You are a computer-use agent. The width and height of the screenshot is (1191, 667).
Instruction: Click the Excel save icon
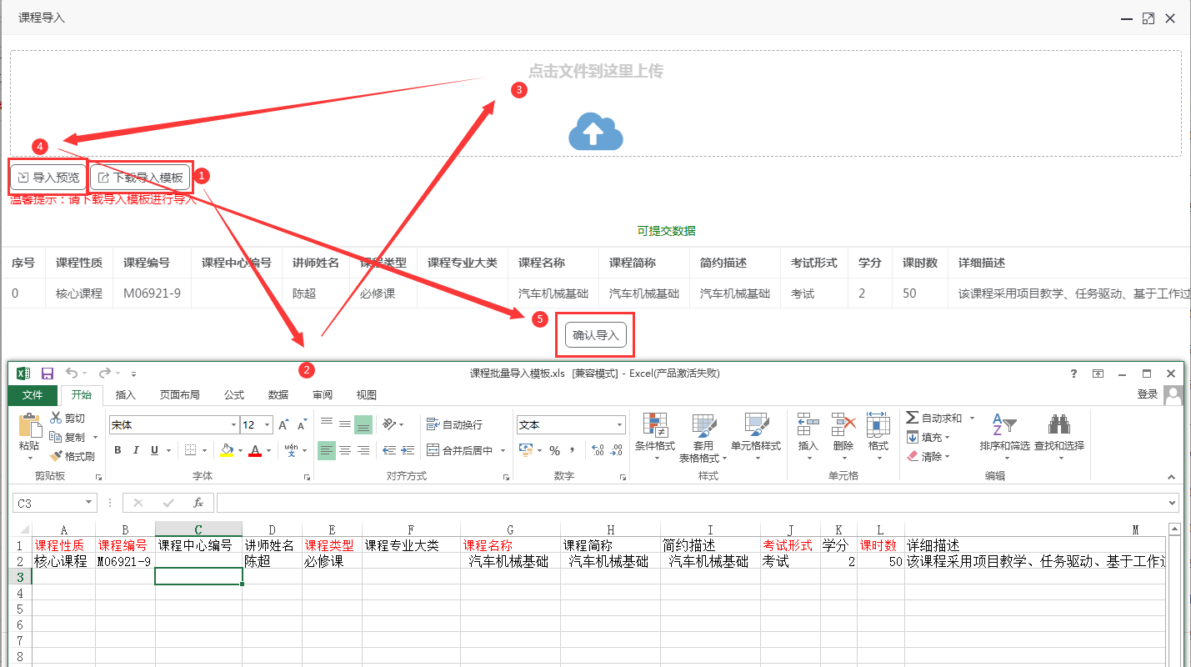pyautogui.click(x=48, y=374)
